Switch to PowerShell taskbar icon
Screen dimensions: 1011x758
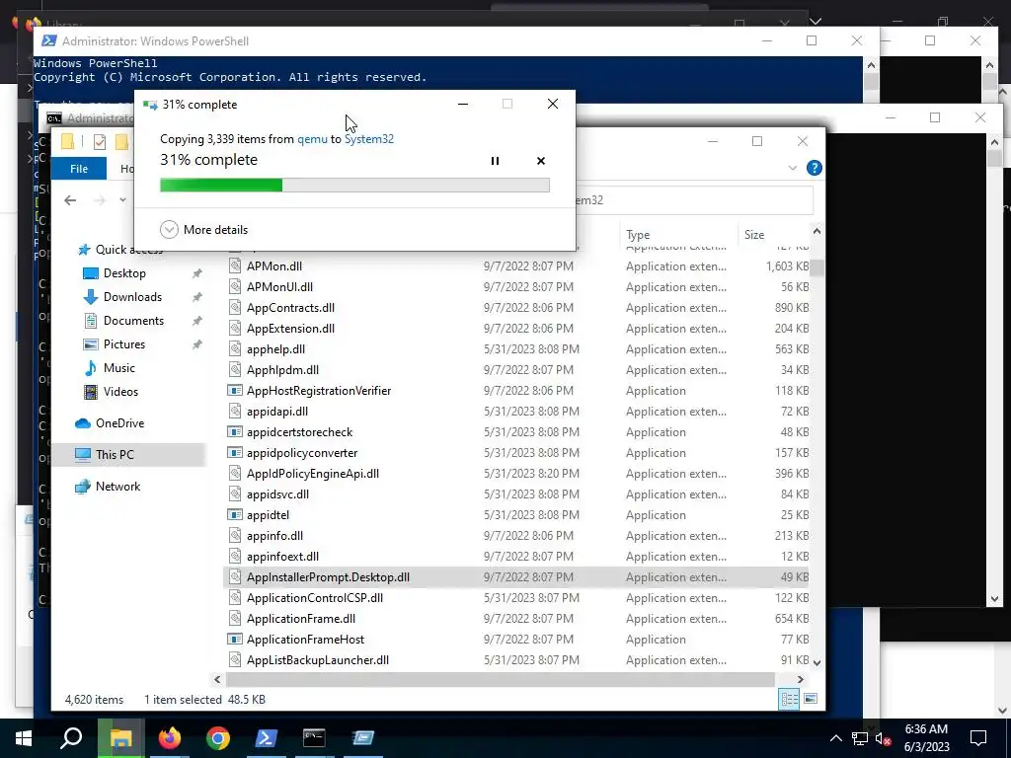(x=267, y=738)
